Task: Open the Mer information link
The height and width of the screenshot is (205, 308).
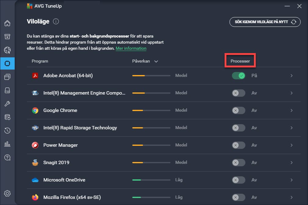Action: click(131, 48)
